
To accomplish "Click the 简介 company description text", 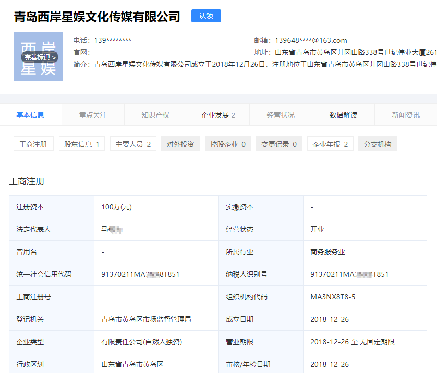I will [265, 64].
